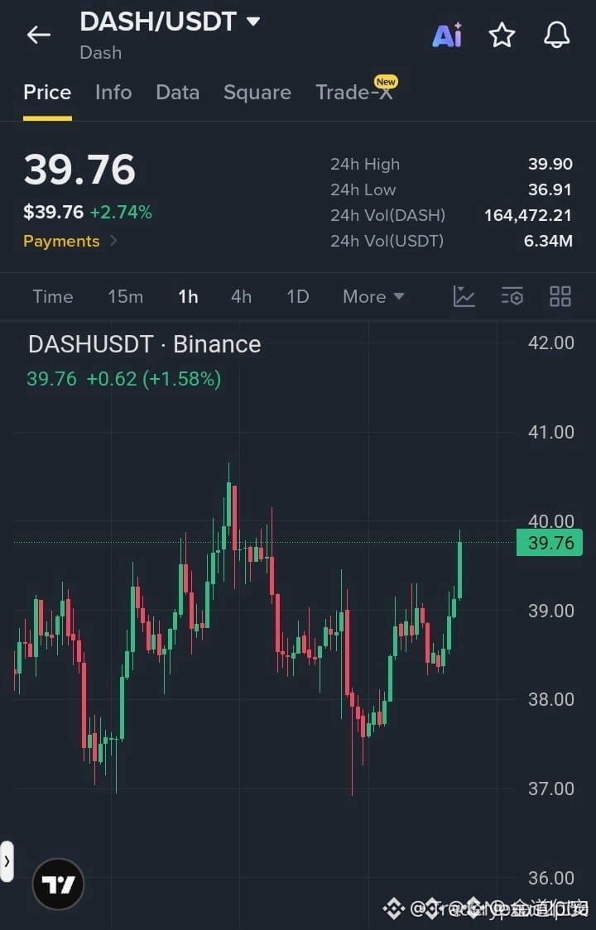
Task: Select the 1h timeframe
Action: (x=188, y=296)
